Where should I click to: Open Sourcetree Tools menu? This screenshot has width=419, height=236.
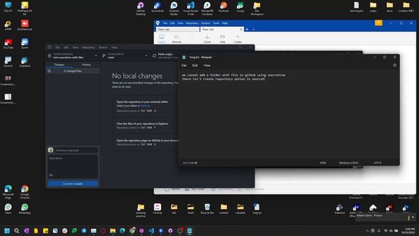pyautogui.click(x=216, y=24)
